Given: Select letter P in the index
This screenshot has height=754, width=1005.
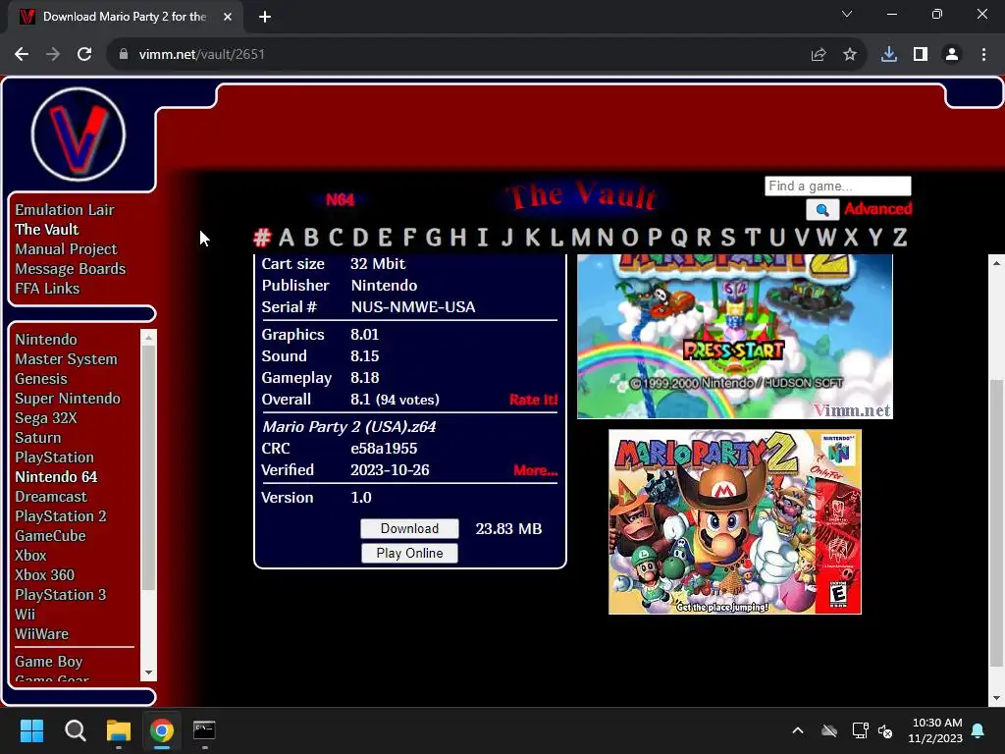Looking at the screenshot, I should tap(655, 238).
